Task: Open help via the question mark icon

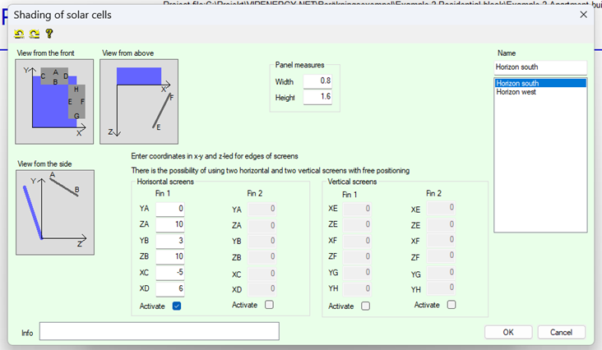Action: point(49,34)
